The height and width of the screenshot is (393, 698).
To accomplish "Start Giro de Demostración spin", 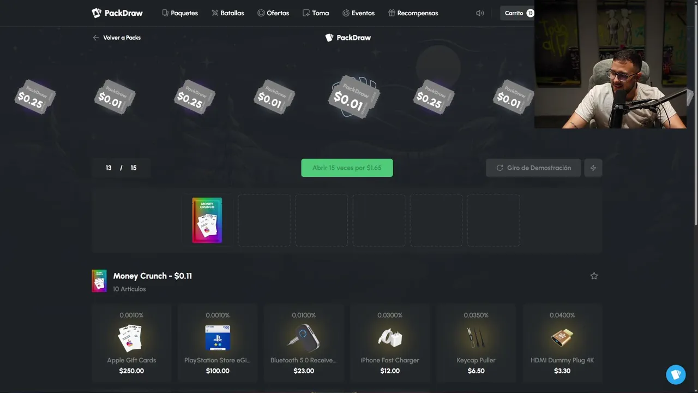I will point(533,168).
